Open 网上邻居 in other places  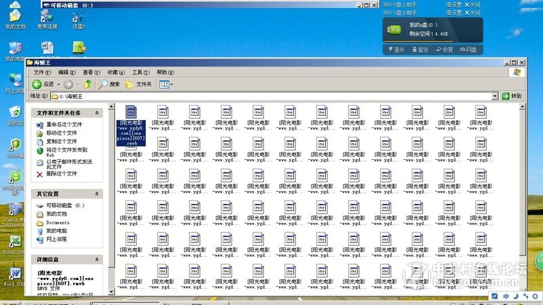tap(56, 239)
